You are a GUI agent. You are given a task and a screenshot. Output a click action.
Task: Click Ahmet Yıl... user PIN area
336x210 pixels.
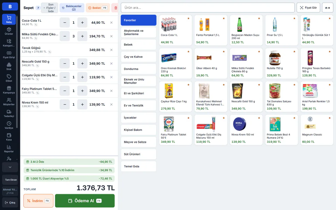click(10, 191)
